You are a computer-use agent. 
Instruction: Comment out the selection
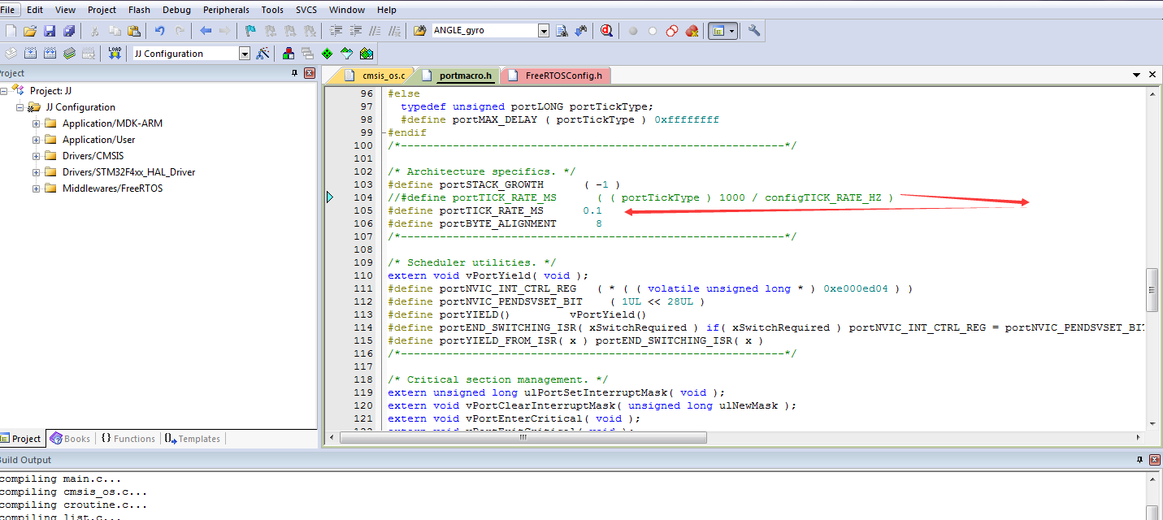tap(375, 31)
